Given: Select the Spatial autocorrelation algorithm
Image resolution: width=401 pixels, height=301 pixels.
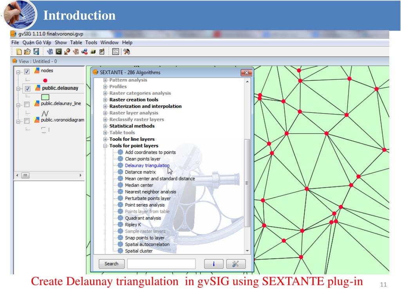Looking at the screenshot, I should tap(147, 245).
